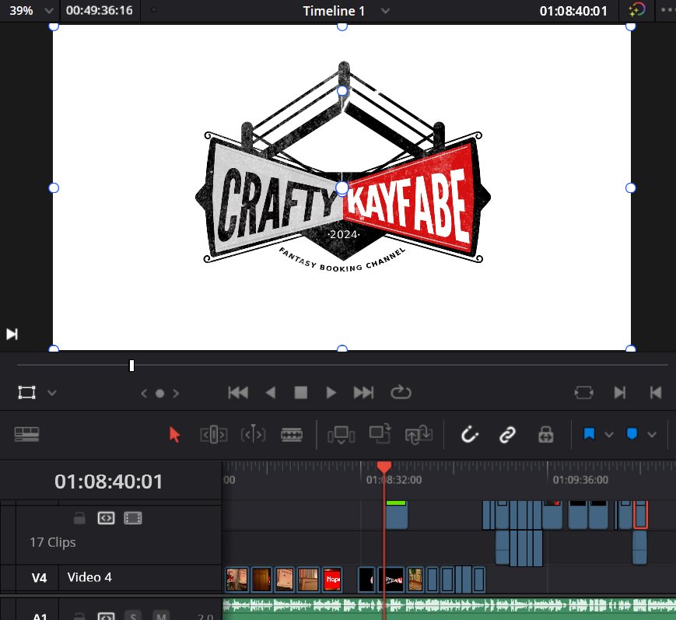Click the Replace Clip toolbar icon
The width and height of the screenshot is (676, 620).
[x=419, y=434]
